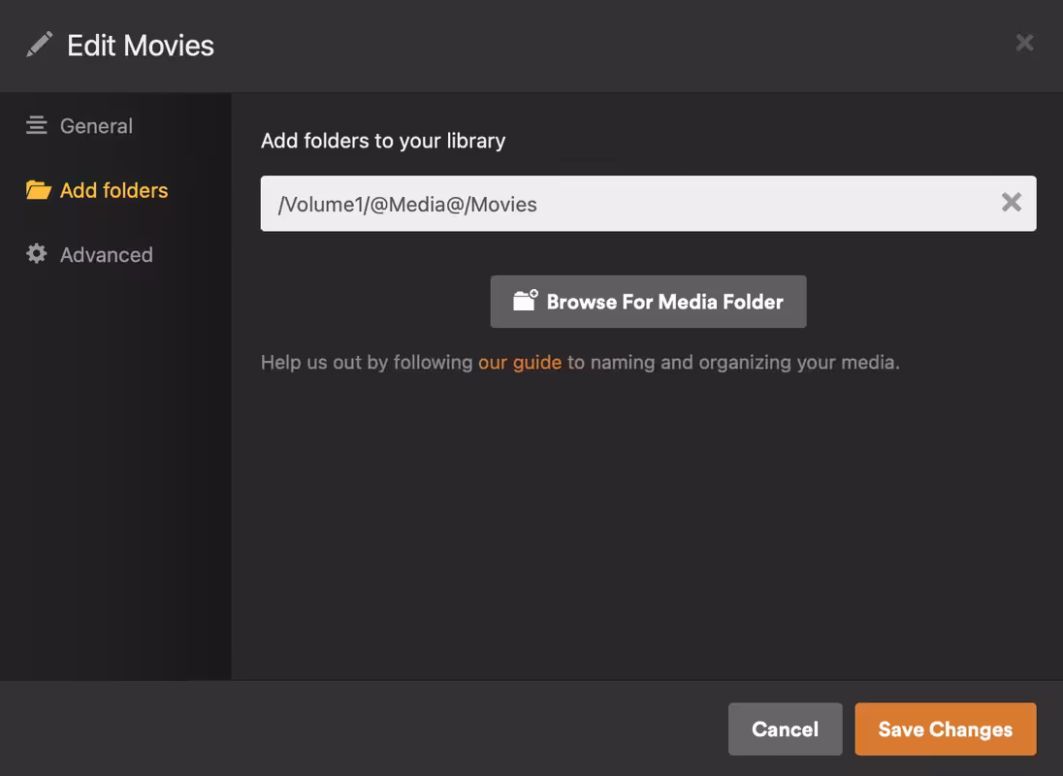The height and width of the screenshot is (776, 1063).
Task: Click the Advanced gear icon
Action: (37, 253)
